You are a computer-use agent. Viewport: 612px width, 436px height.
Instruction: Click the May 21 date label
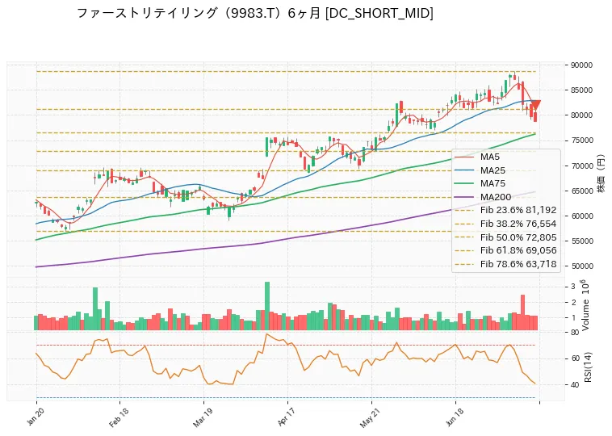click(370, 417)
